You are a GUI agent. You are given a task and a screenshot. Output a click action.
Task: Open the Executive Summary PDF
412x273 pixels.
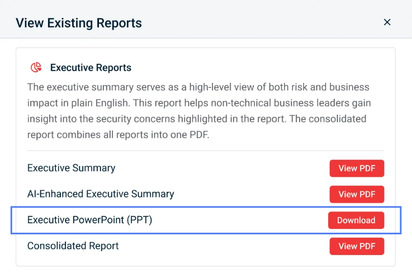356,168
